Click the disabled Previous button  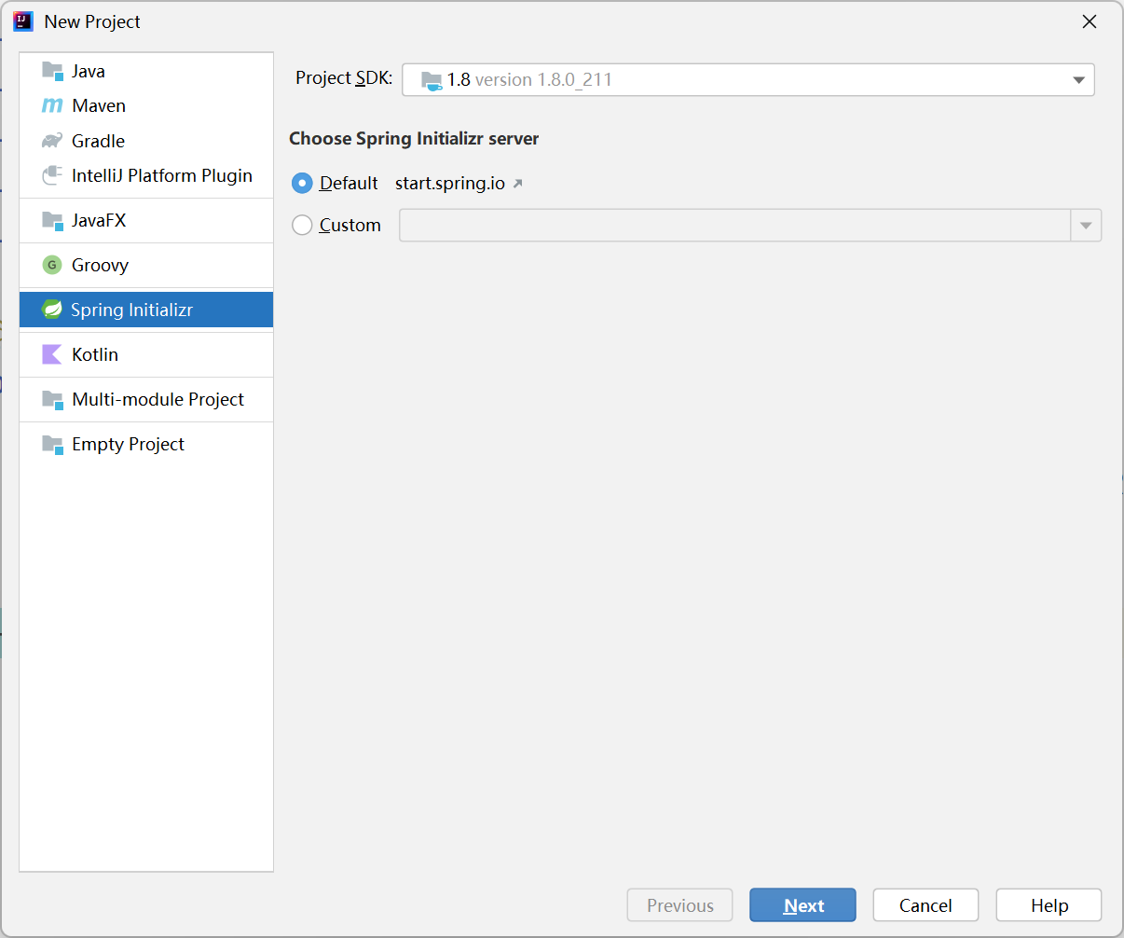[680, 905]
